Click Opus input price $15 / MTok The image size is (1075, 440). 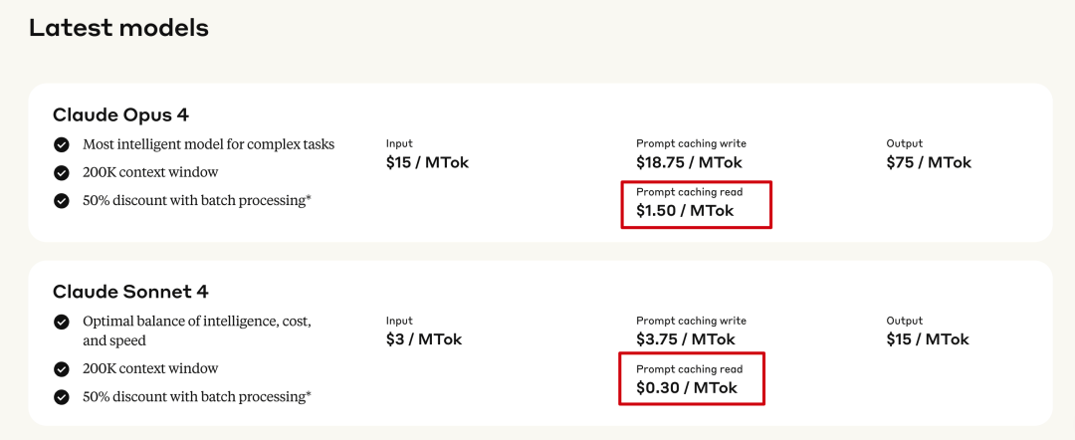427,162
